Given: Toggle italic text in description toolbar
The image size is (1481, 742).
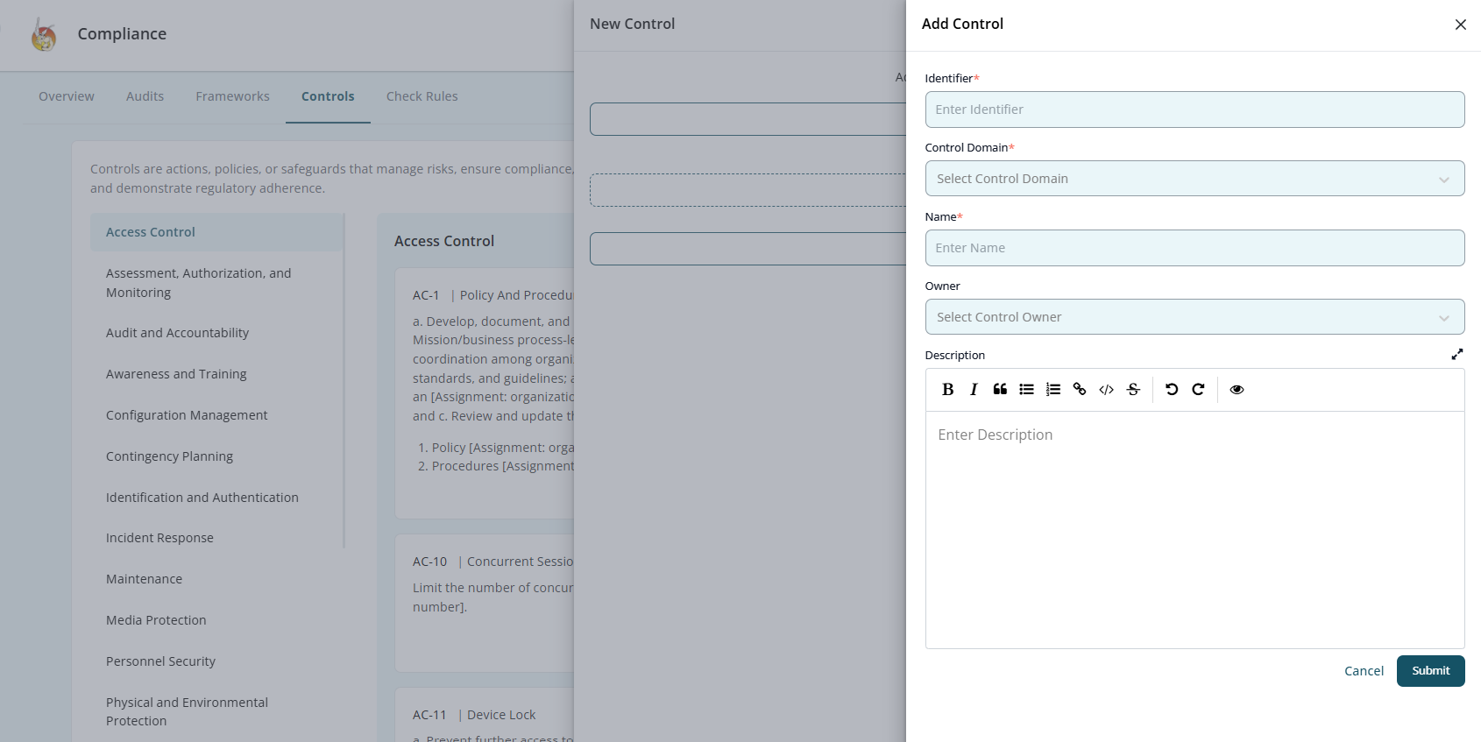Looking at the screenshot, I should (x=974, y=390).
